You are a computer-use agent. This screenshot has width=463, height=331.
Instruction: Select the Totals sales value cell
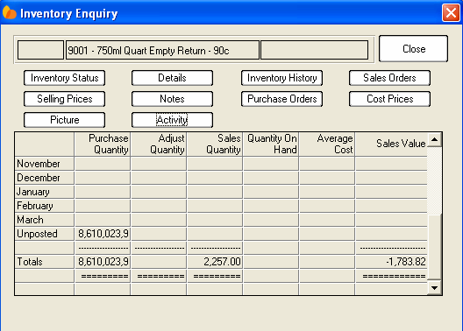[x=391, y=262]
